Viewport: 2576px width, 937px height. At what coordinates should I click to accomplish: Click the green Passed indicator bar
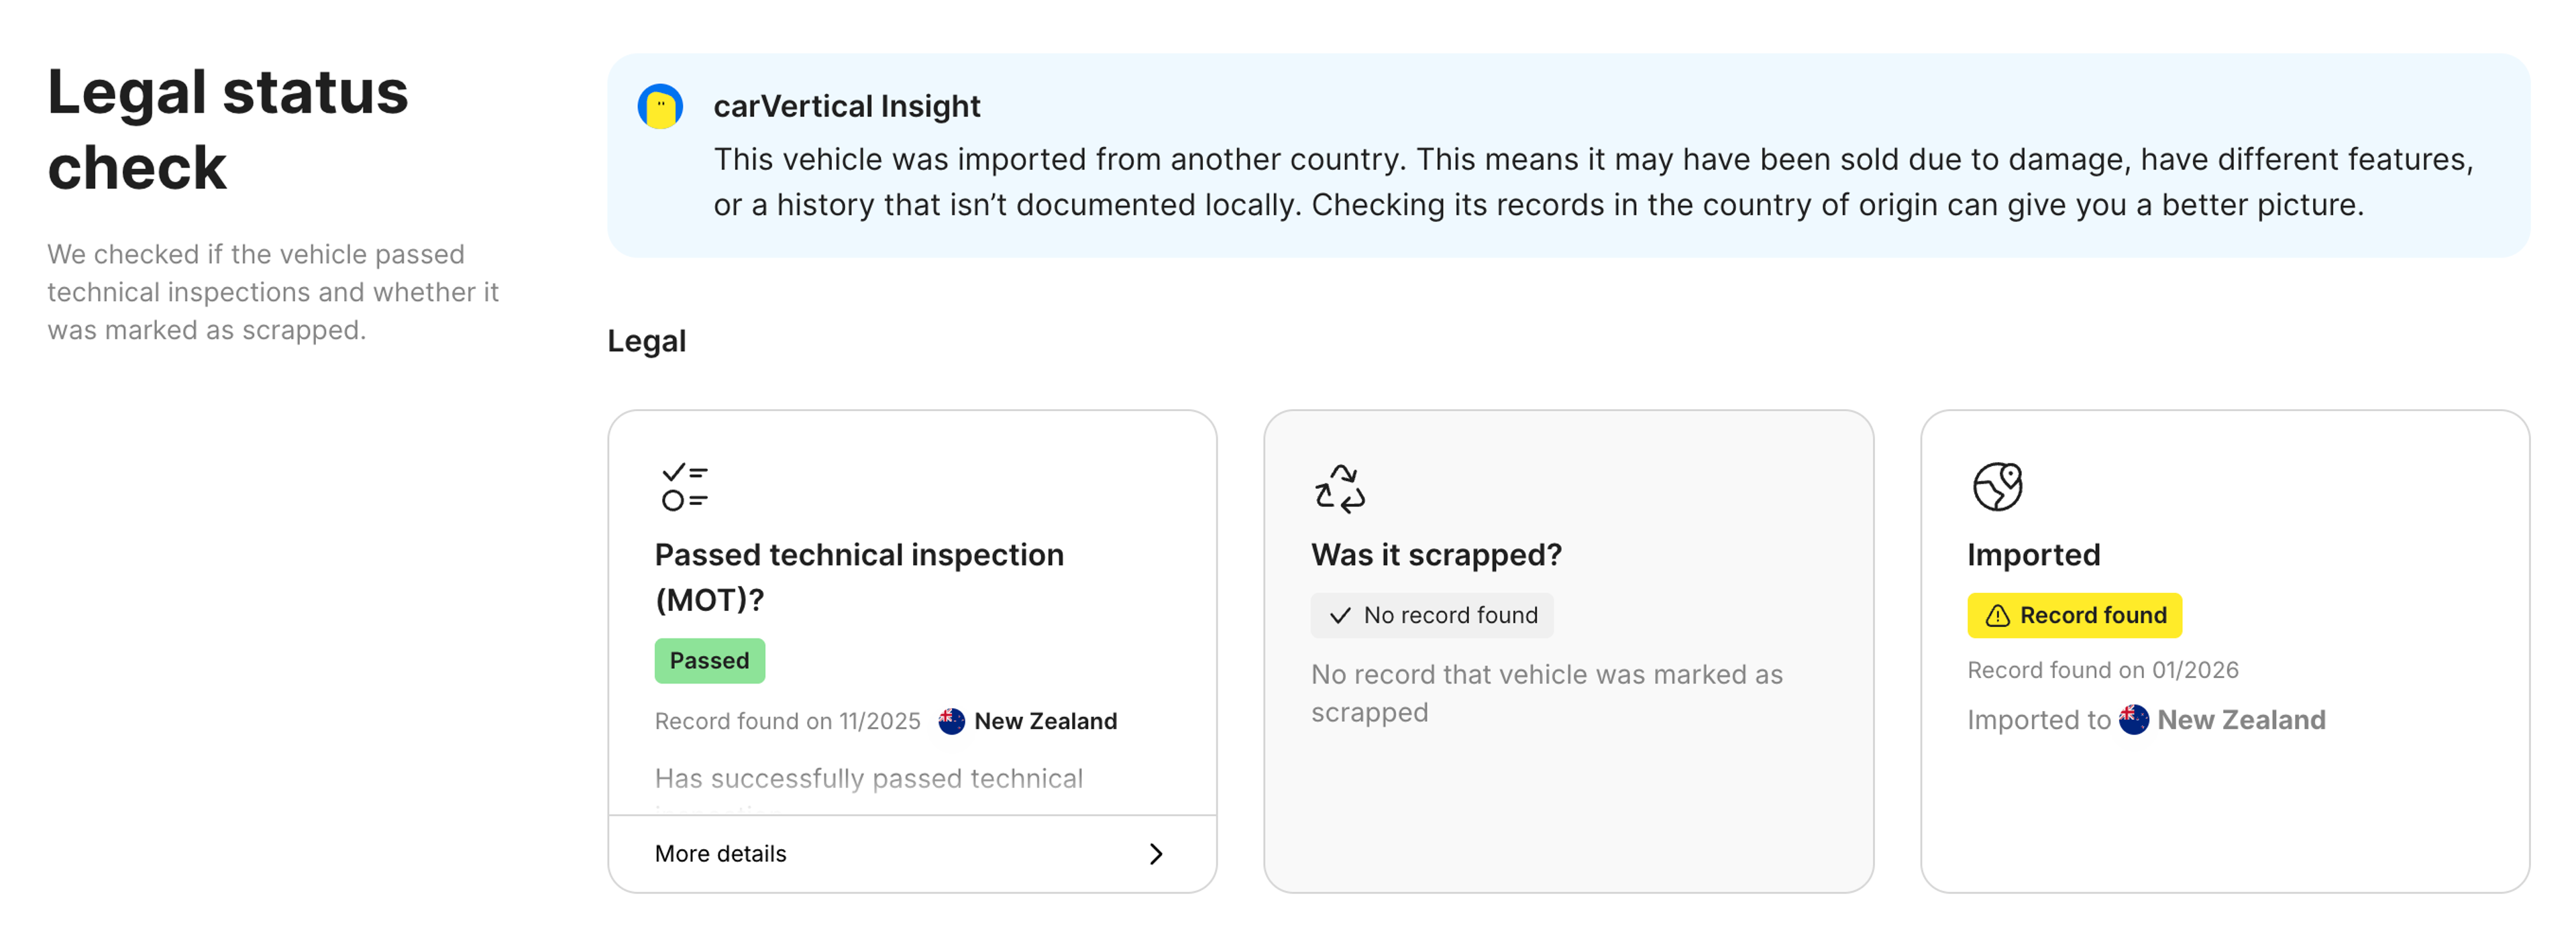(x=709, y=660)
